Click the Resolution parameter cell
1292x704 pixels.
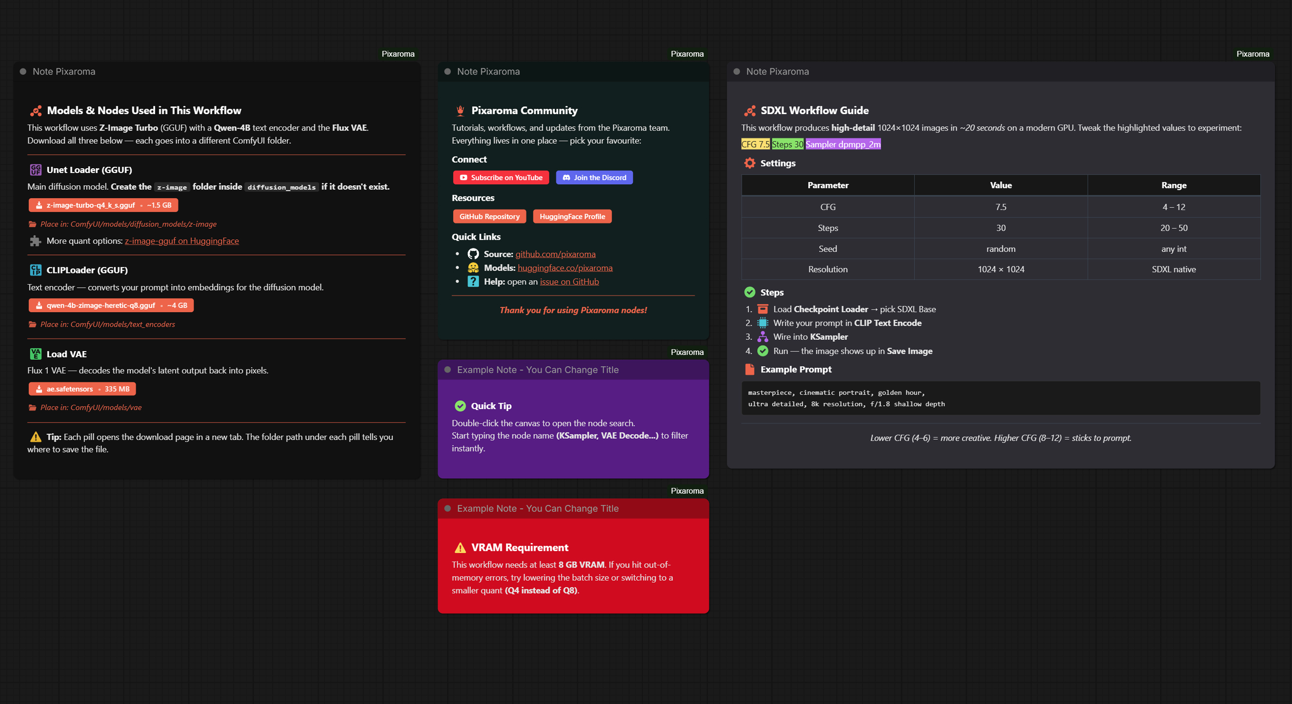[x=828, y=270]
